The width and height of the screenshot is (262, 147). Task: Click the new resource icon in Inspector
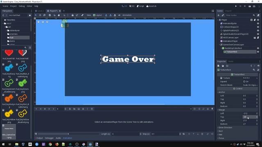pyautogui.click(x=219, y=66)
